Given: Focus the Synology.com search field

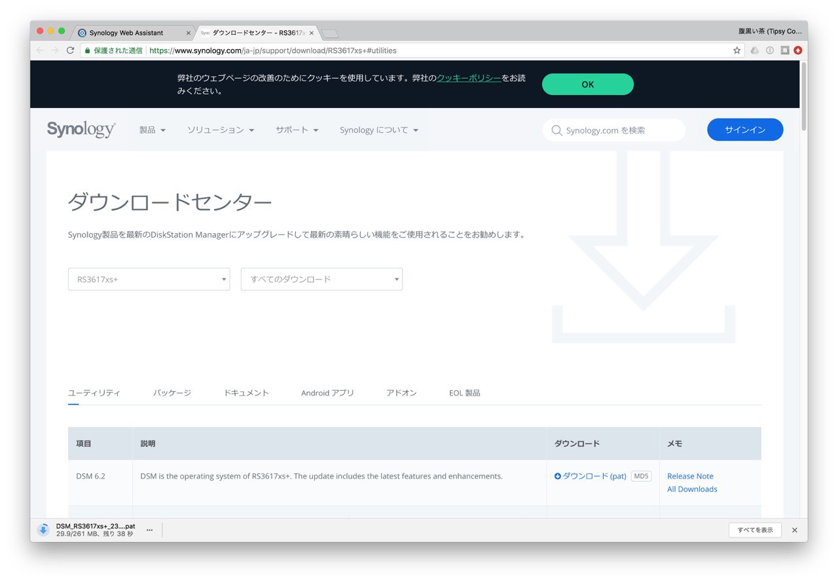Looking at the screenshot, I should click(x=614, y=130).
